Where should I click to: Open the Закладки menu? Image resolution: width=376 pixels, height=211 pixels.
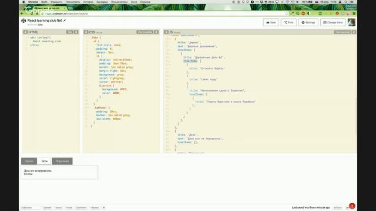(x=102, y=2)
